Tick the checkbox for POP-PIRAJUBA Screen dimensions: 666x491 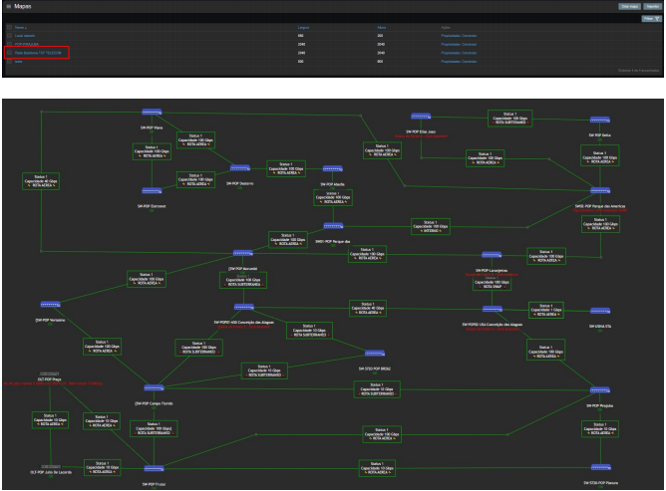click(x=9, y=44)
